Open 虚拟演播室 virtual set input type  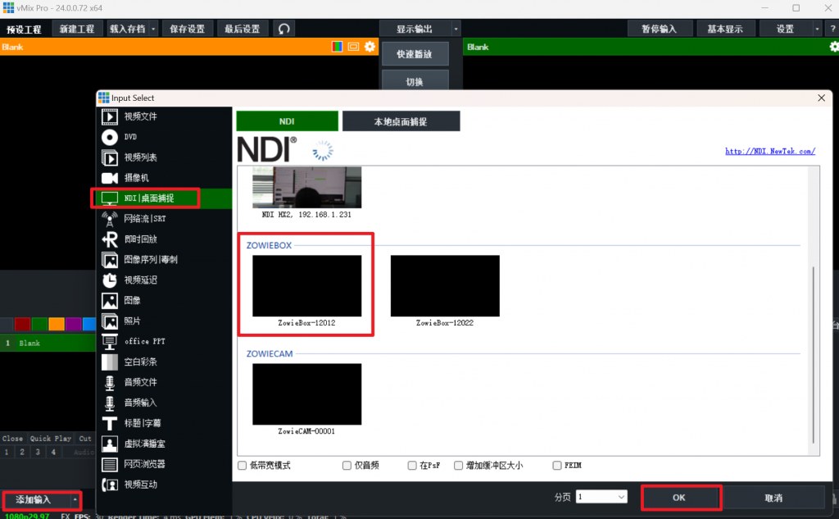pos(164,444)
